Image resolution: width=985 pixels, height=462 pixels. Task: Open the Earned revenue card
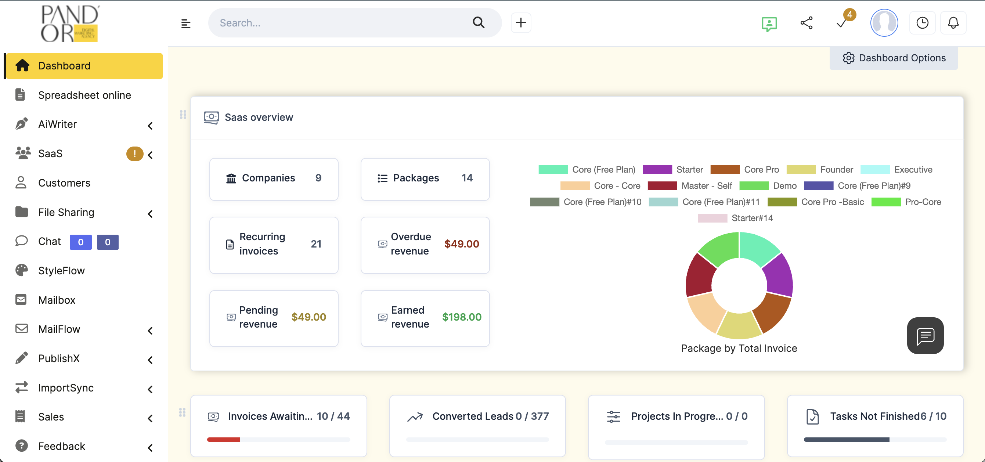pos(425,318)
